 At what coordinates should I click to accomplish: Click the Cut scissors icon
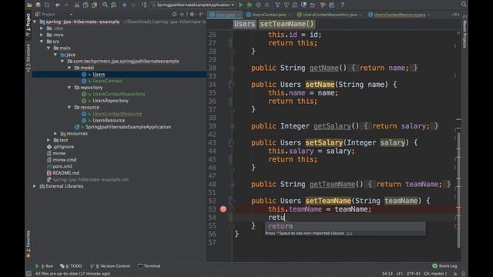point(77,5)
